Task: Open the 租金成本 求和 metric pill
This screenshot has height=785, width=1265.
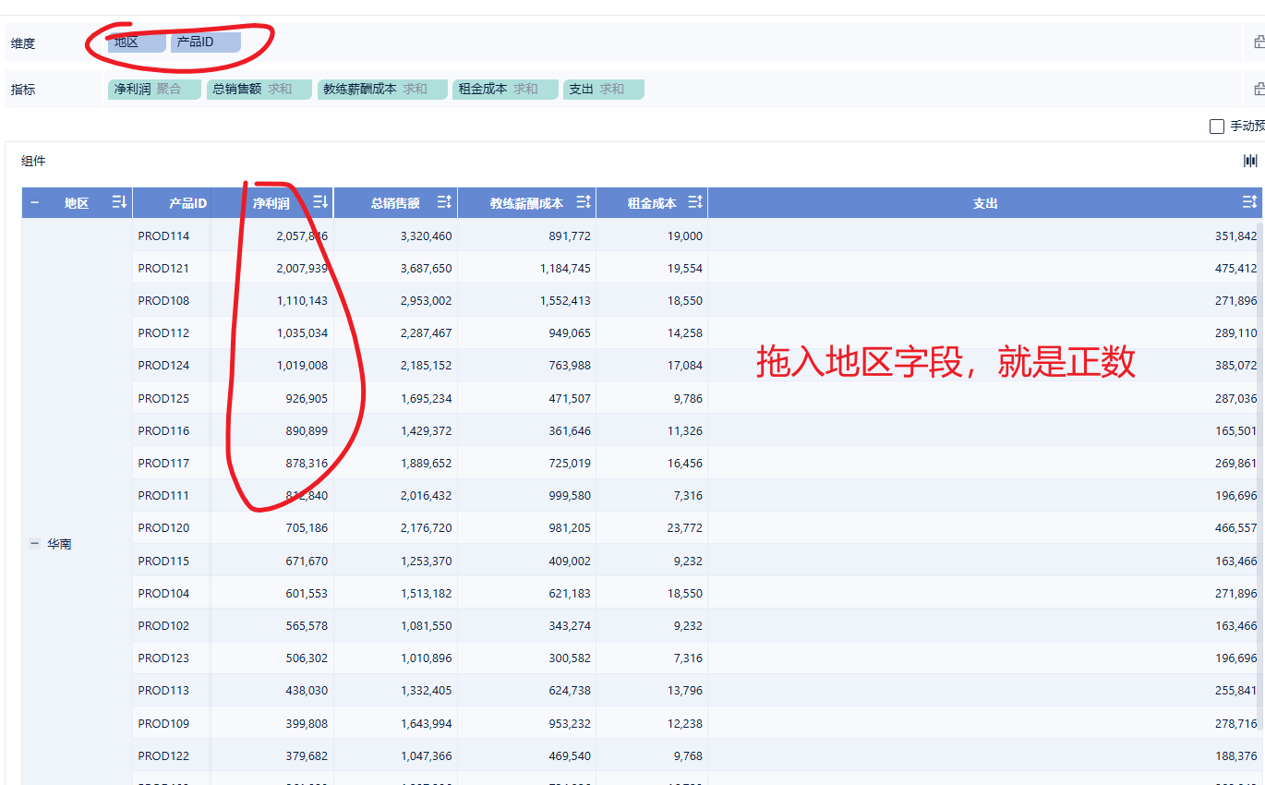Action: coord(505,90)
